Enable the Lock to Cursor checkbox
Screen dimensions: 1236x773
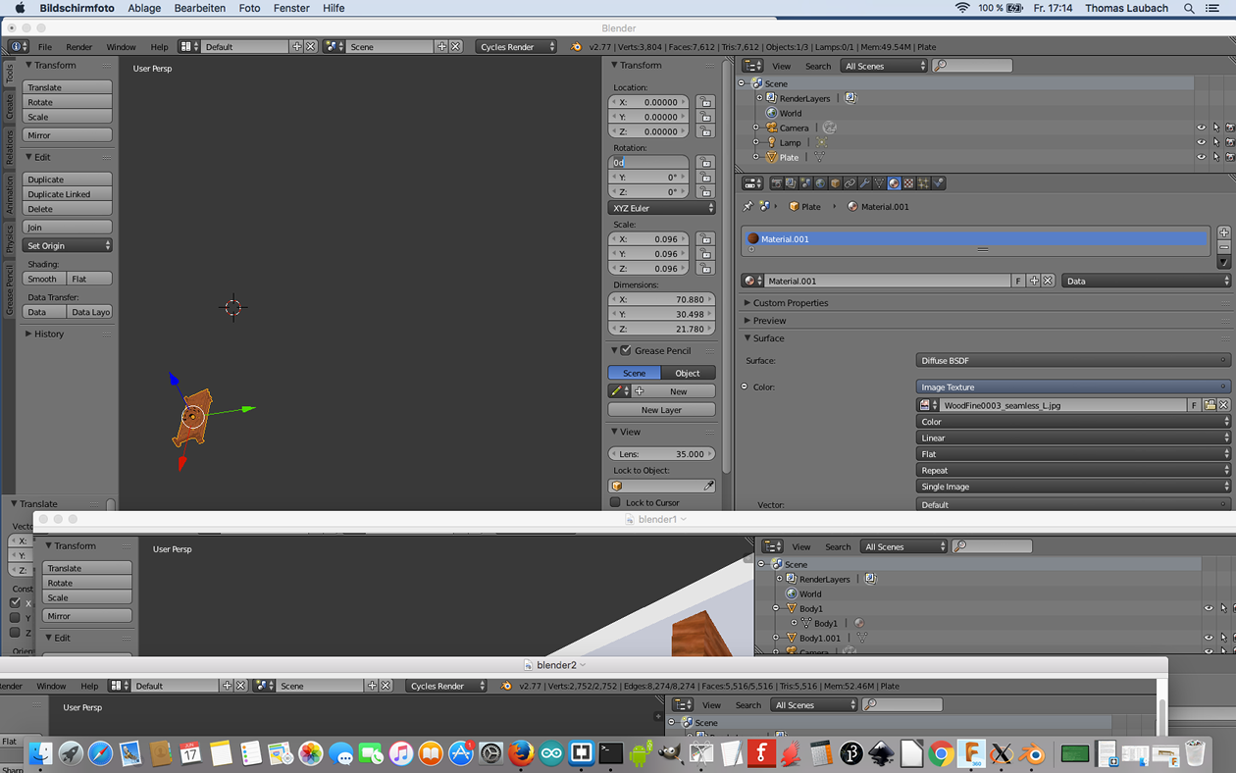615,502
